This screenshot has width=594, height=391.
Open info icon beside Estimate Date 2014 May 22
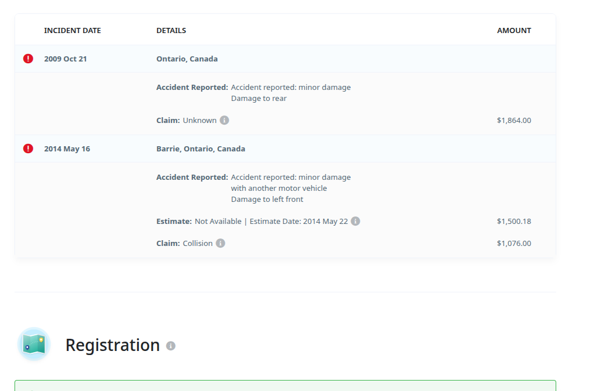(x=355, y=221)
